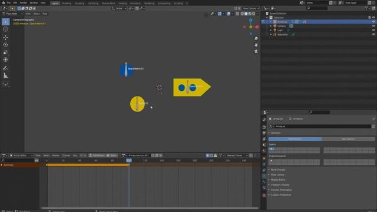Image resolution: width=377 pixels, height=212 pixels.
Task: Open outliner filter funnel icon
Action: coord(366,8)
